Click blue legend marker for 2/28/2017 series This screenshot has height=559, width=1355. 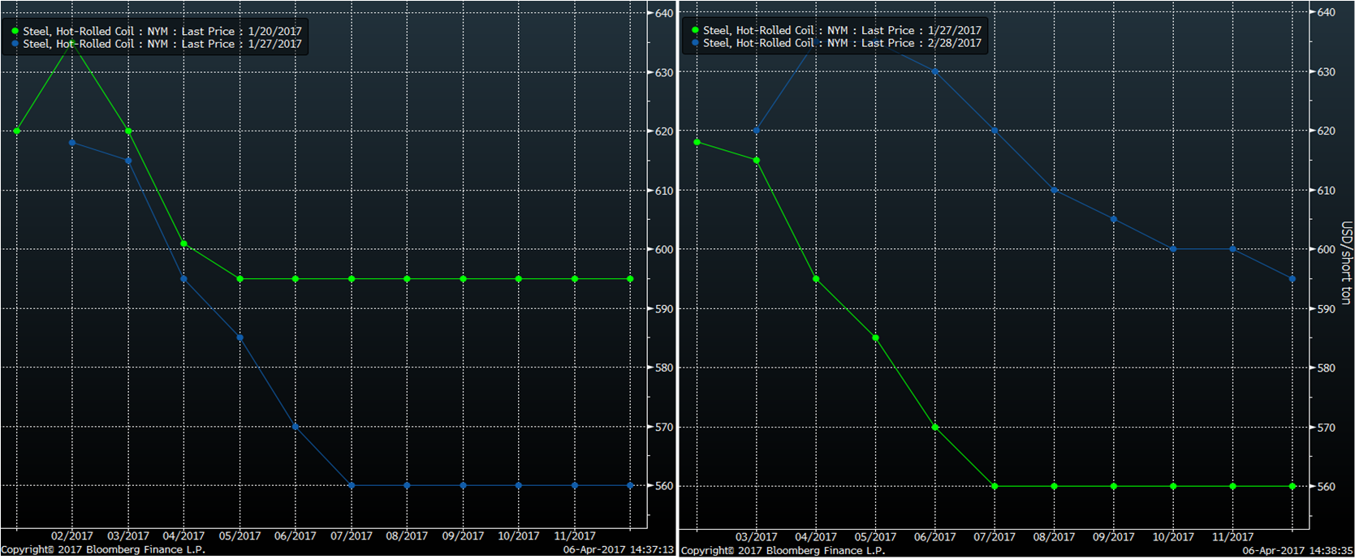pyautogui.click(x=696, y=43)
